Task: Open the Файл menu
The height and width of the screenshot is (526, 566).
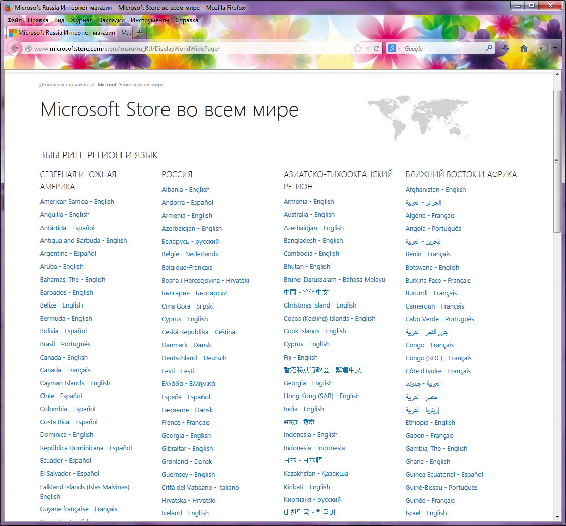Action: click(x=14, y=20)
